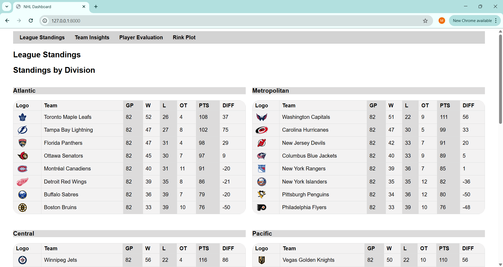Click the Washington Capitals logo
Image resolution: width=503 pixels, height=267 pixels.
click(262, 117)
